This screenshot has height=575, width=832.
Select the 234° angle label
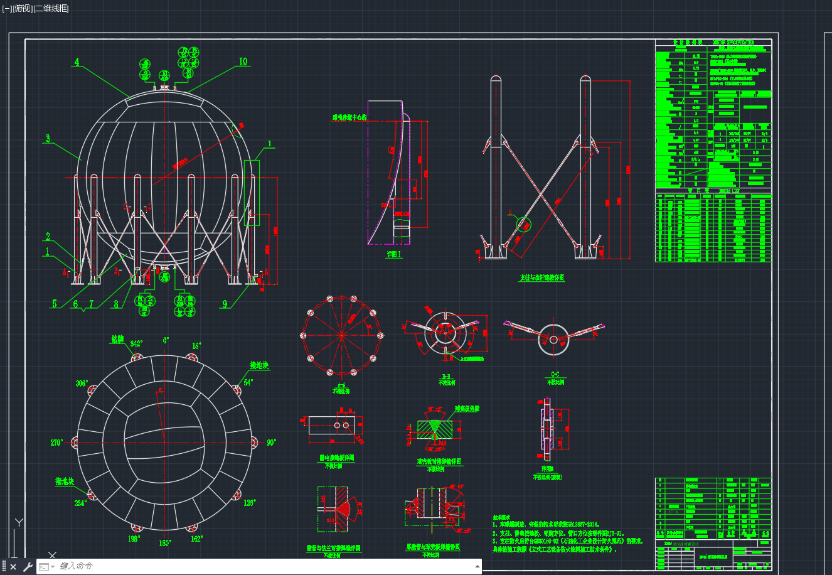80,503
